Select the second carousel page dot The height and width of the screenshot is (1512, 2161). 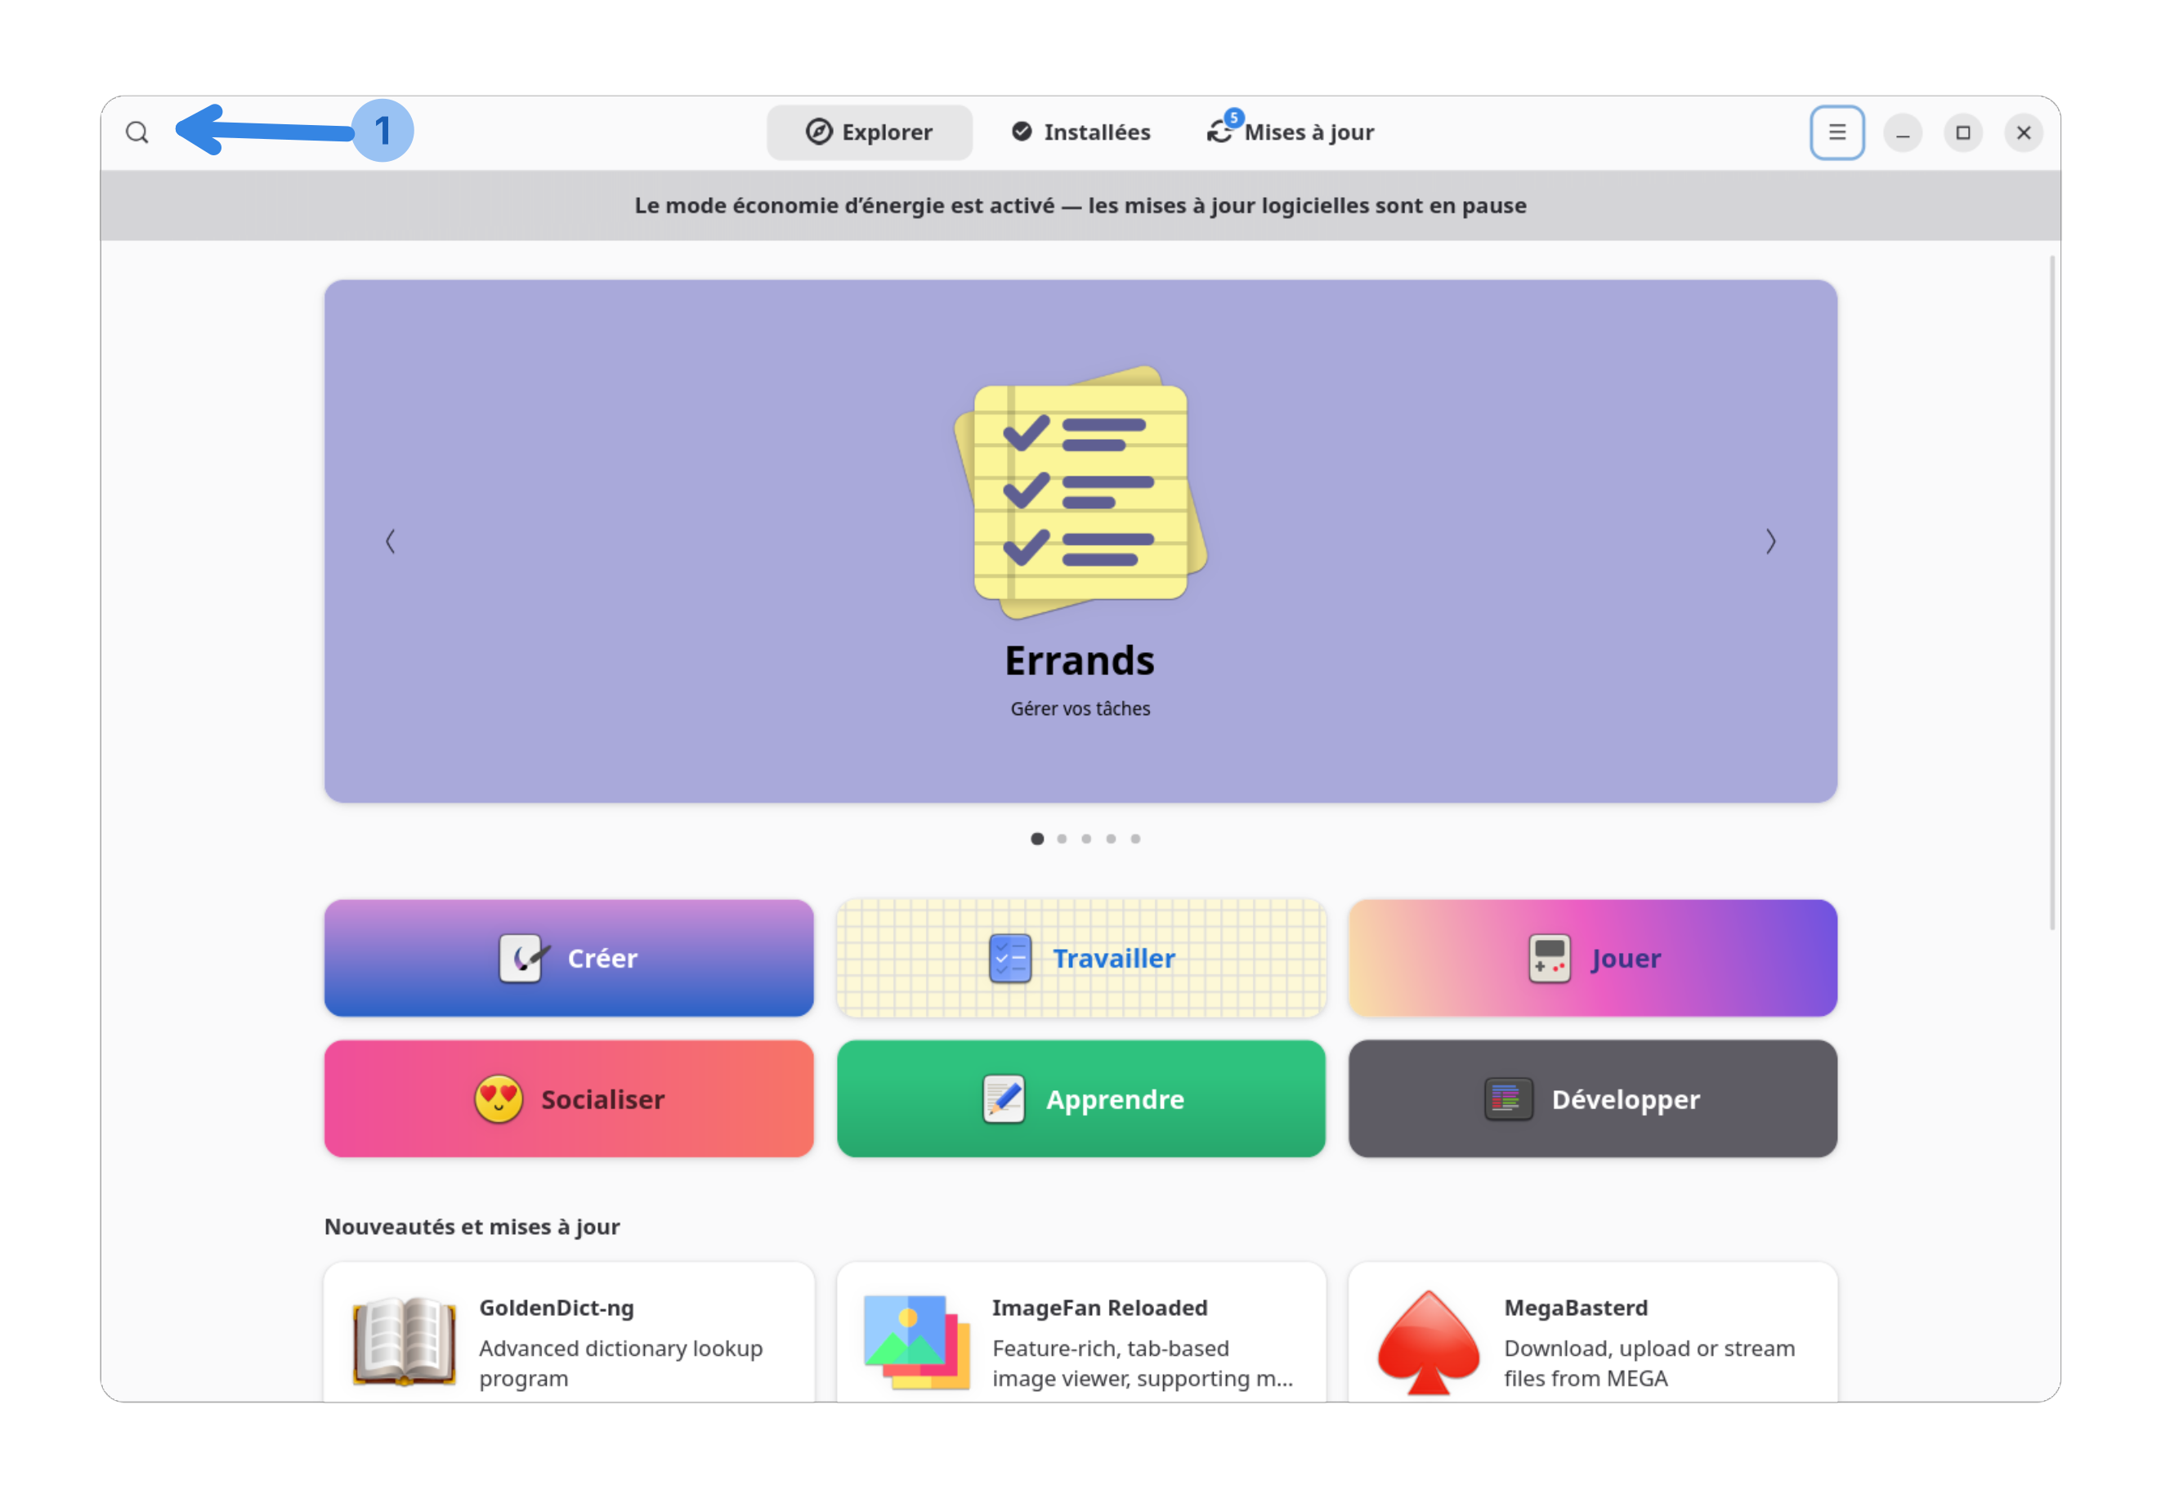(x=1062, y=839)
